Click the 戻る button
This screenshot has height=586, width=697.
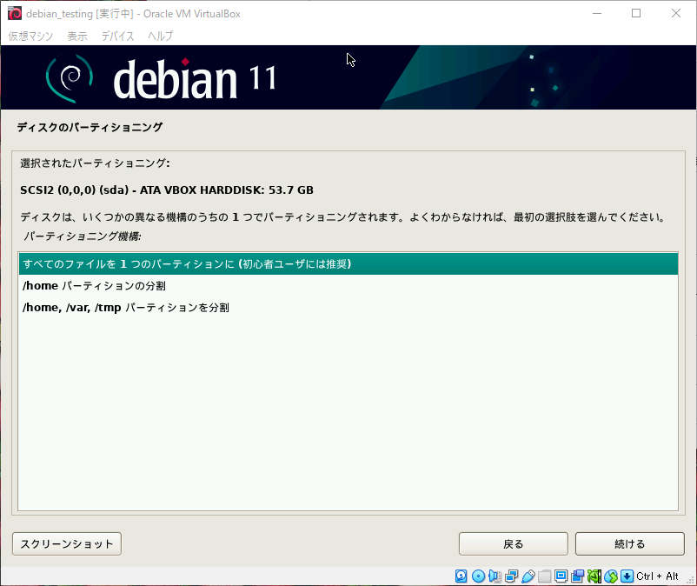pyautogui.click(x=514, y=543)
